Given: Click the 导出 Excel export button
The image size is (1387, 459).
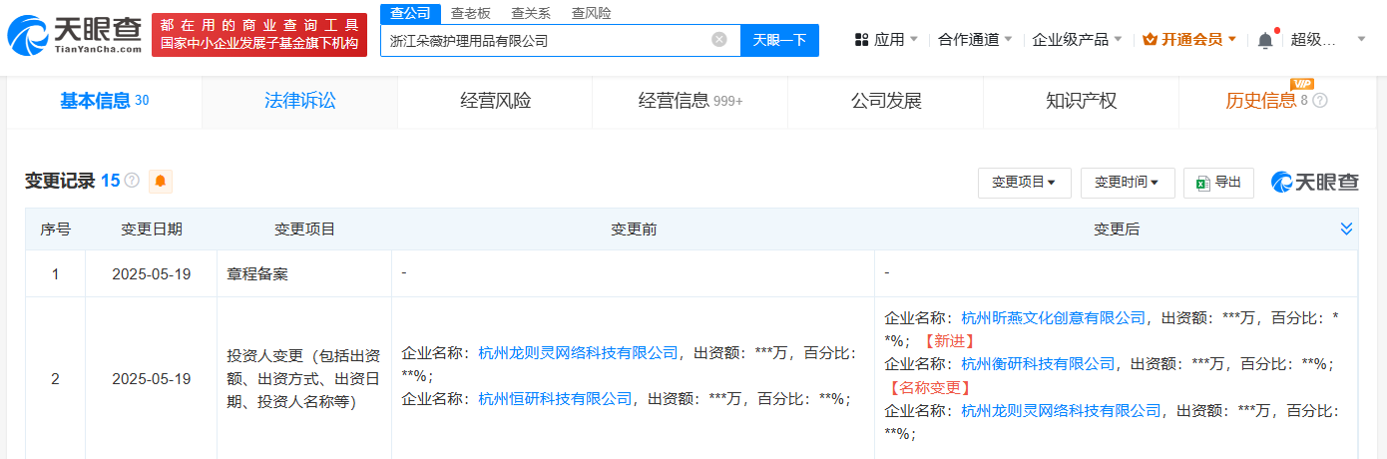Looking at the screenshot, I should 1218,183.
